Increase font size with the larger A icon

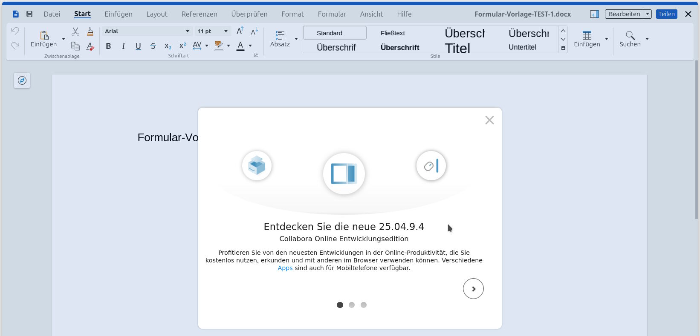tap(240, 31)
